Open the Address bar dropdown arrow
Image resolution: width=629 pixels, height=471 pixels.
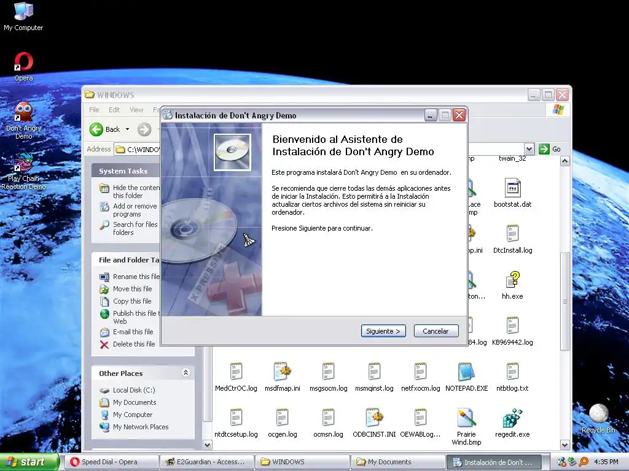click(529, 149)
